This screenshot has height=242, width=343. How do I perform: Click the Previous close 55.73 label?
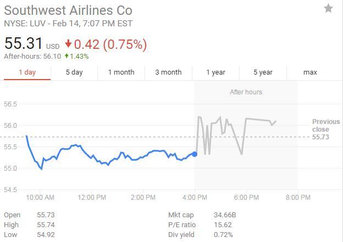point(325,130)
